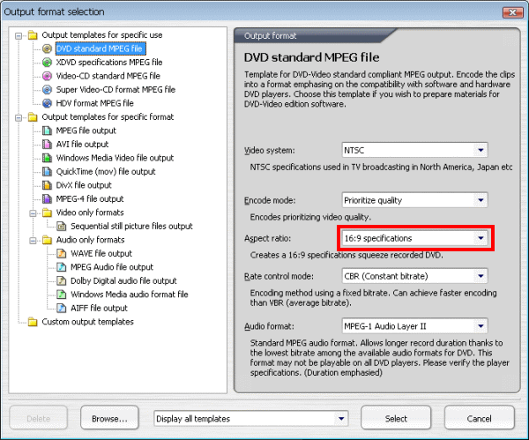The width and height of the screenshot is (529, 440).
Task: Click the Sequential still picture files icon
Action: 62,226
